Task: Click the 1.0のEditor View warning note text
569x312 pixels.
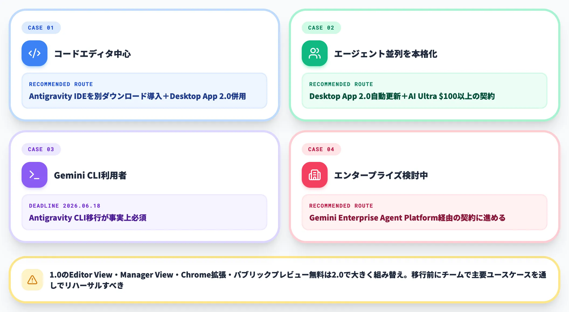Action: [x=298, y=280]
